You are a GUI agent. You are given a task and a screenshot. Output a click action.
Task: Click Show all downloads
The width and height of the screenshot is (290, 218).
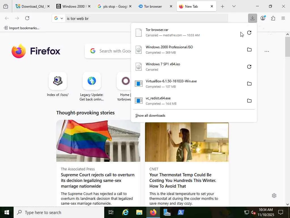click(x=150, y=116)
